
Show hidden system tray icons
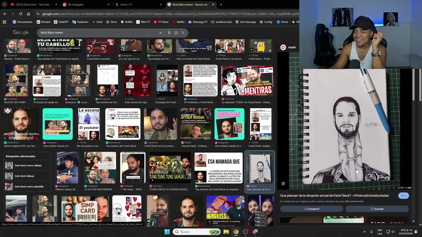click(x=364, y=232)
